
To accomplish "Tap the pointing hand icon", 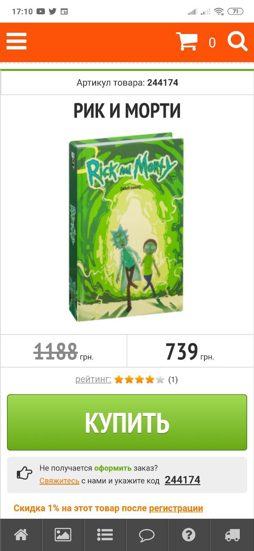I will point(25,474).
